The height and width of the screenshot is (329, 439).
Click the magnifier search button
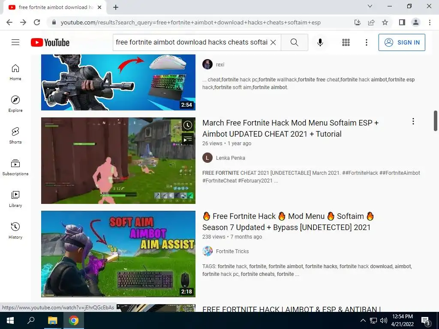[294, 42]
